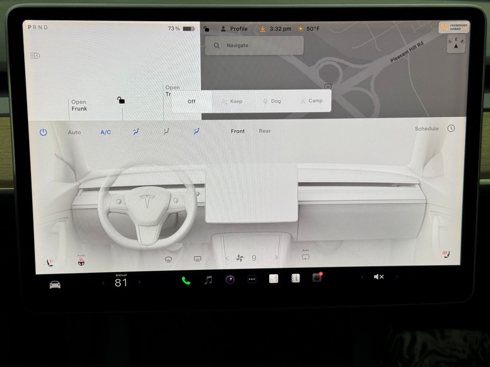Image resolution: width=490 pixels, height=367 pixels.
Task: Unmute the volume speaker control
Action: coord(379,277)
